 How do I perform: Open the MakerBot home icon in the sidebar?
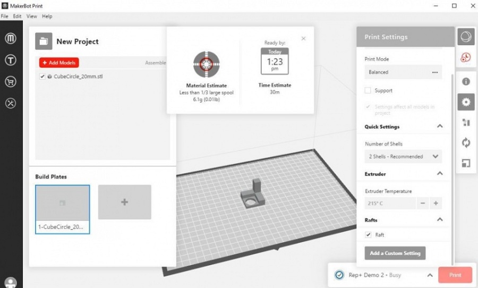coord(11,38)
